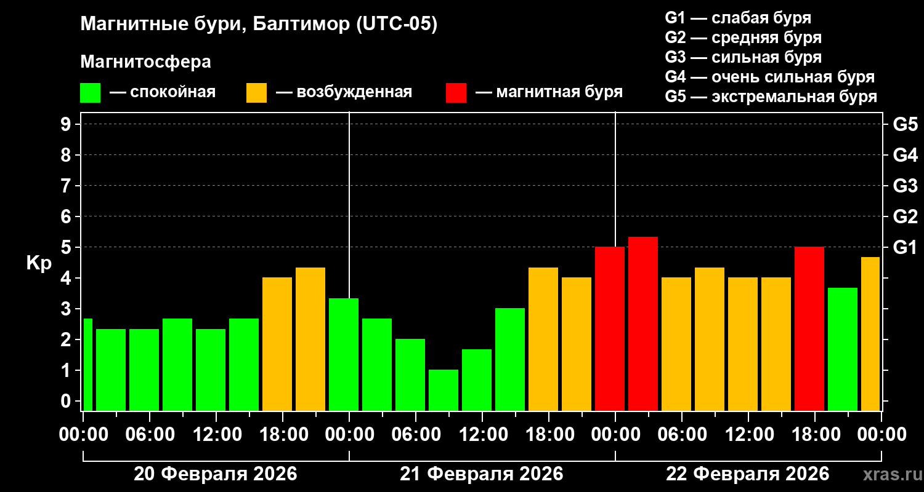This screenshot has height=492, width=924.
Task: Click the last green bar on 22 Февраля
Action: [x=843, y=349]
